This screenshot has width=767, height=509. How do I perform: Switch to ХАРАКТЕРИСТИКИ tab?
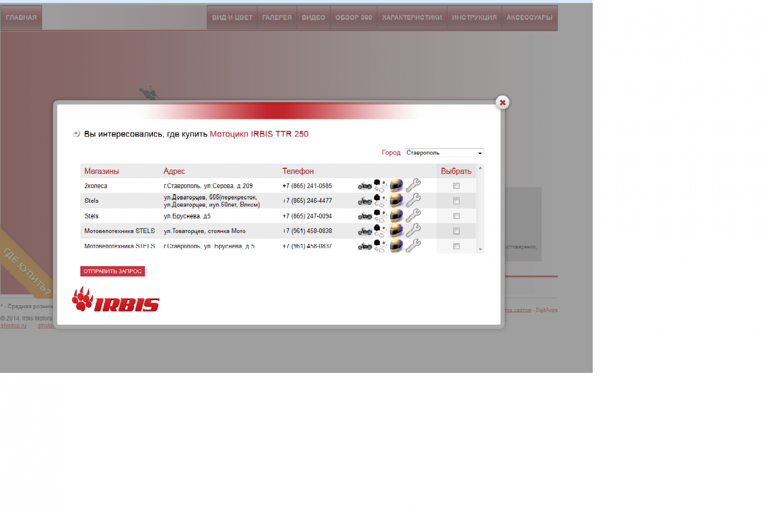click(x=412, y=18)
